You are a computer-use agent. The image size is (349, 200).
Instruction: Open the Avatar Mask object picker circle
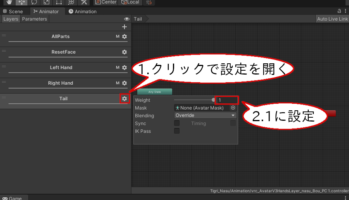point(233,108)
